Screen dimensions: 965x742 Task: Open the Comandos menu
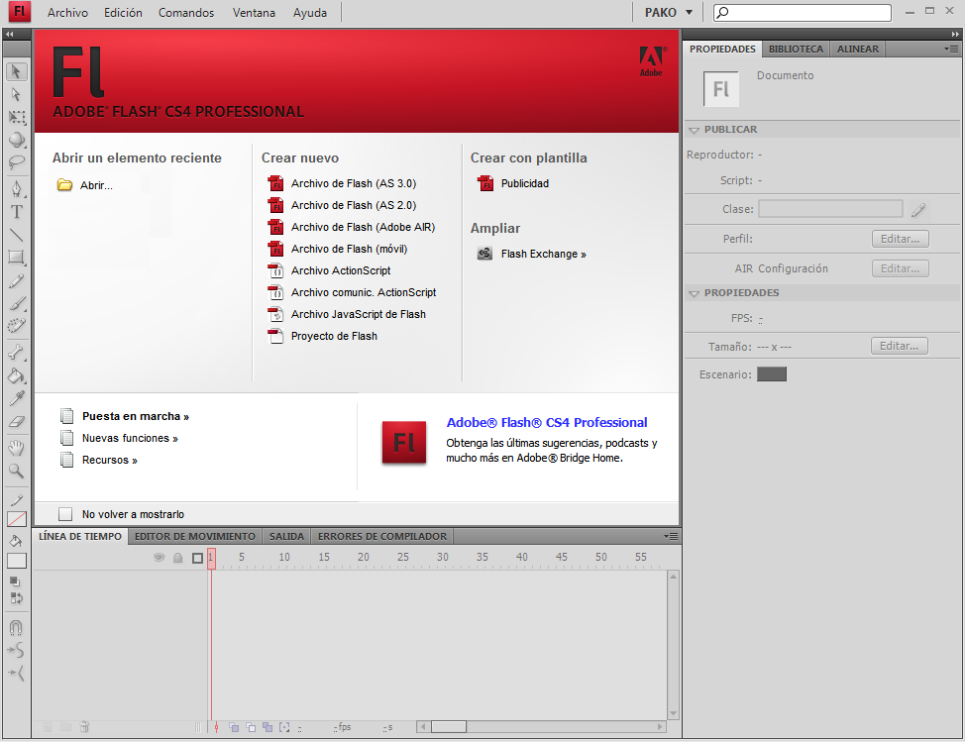186,12
